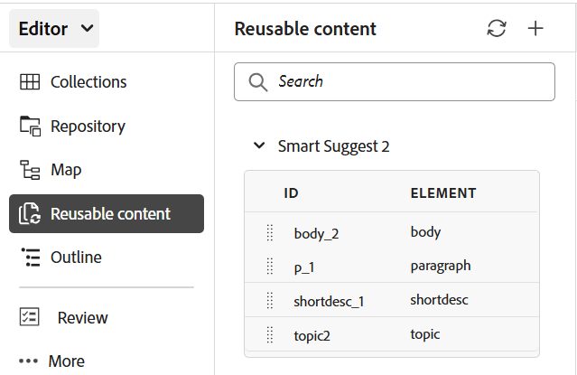
Task: Click drag handle beside topic2 row
Action: click(x=269, y=335)
